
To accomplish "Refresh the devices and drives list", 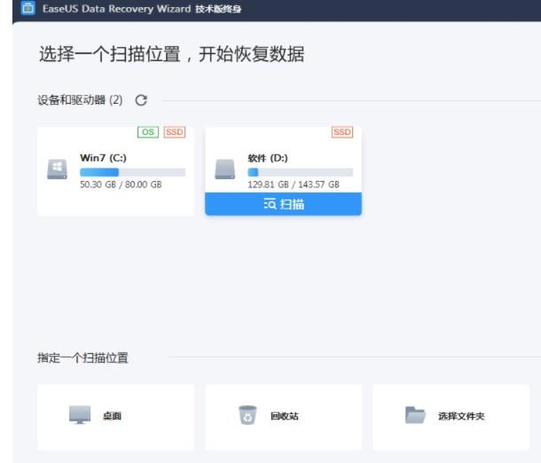I will pos(141,100).
